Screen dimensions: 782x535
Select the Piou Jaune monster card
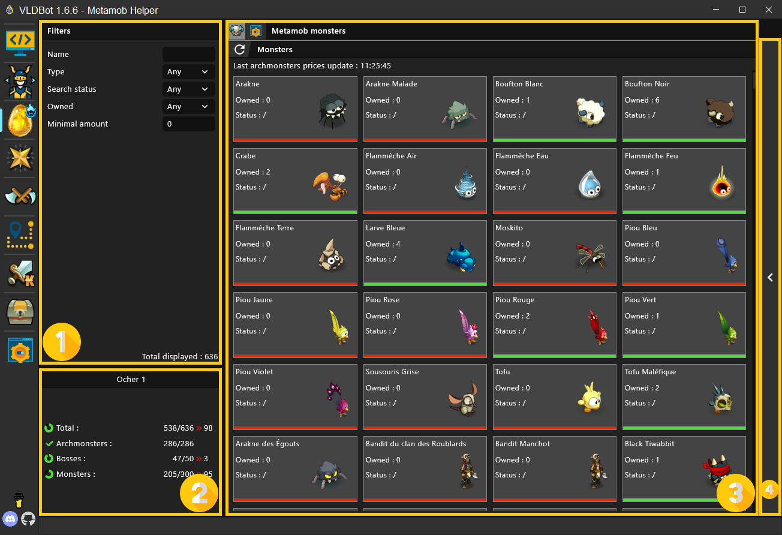coord(295,324)
